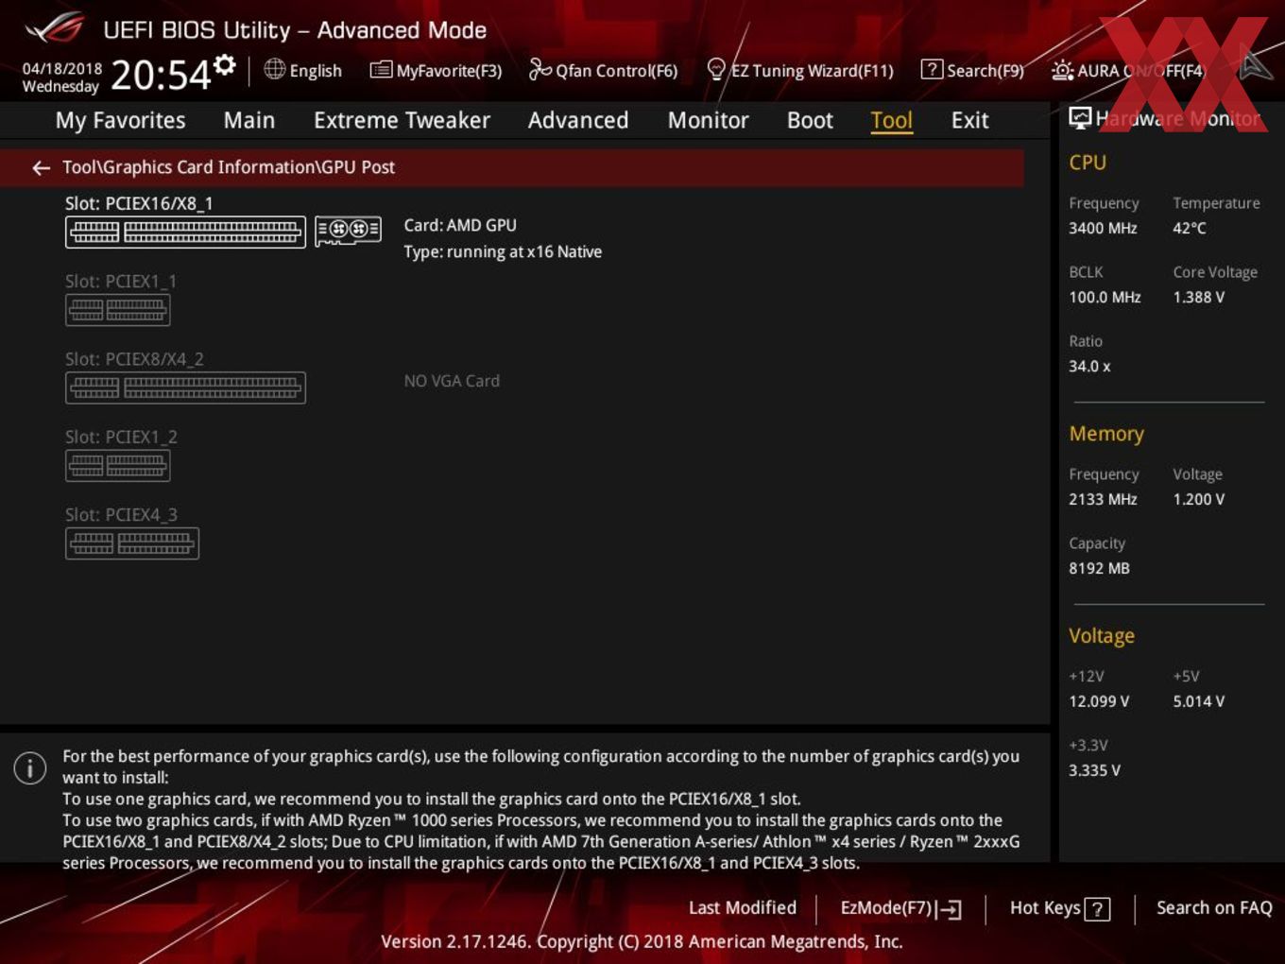This screenshot has width=1285, height=964.
Task: Click the PCIEX1_2 slot graphic
Action: coord(117,465)
